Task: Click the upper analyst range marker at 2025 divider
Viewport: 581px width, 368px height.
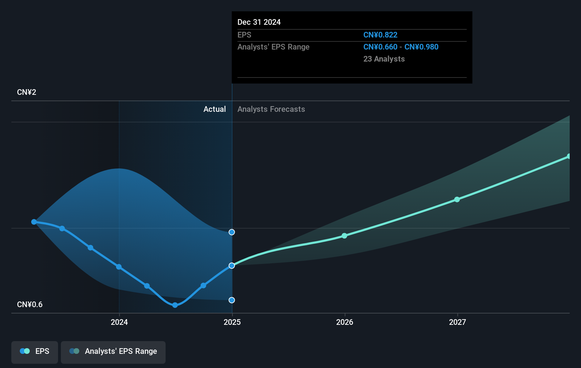Action: click(x=232, y=232)
